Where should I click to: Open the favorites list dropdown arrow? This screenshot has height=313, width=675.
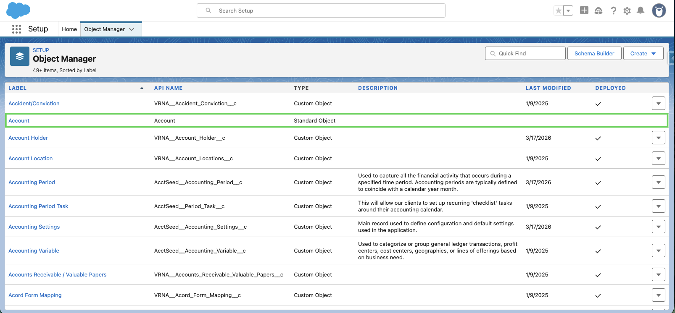click(568, 11)
